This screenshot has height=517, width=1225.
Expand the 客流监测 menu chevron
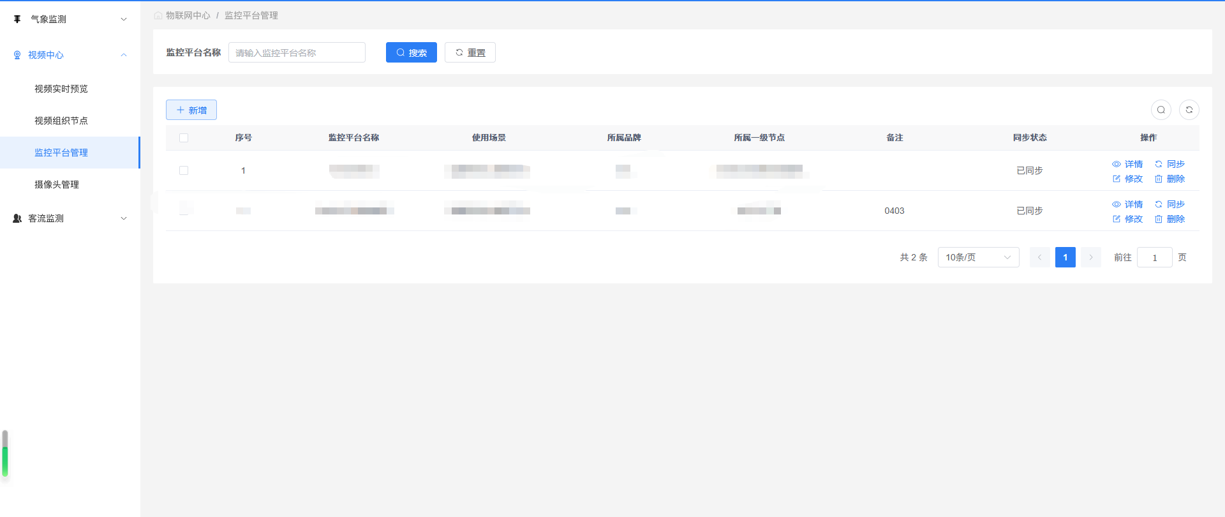coord(124,218)
